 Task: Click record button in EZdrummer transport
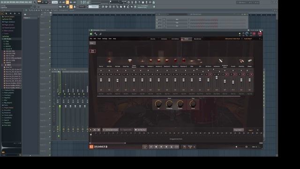(x=166, y=147)
